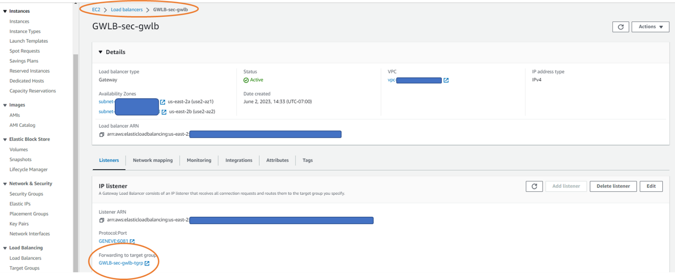This screenshot has height=280, width=675.
Task: Open the GWLB-sec-gwlb-tgrp target group link
Action: [121, 263]
